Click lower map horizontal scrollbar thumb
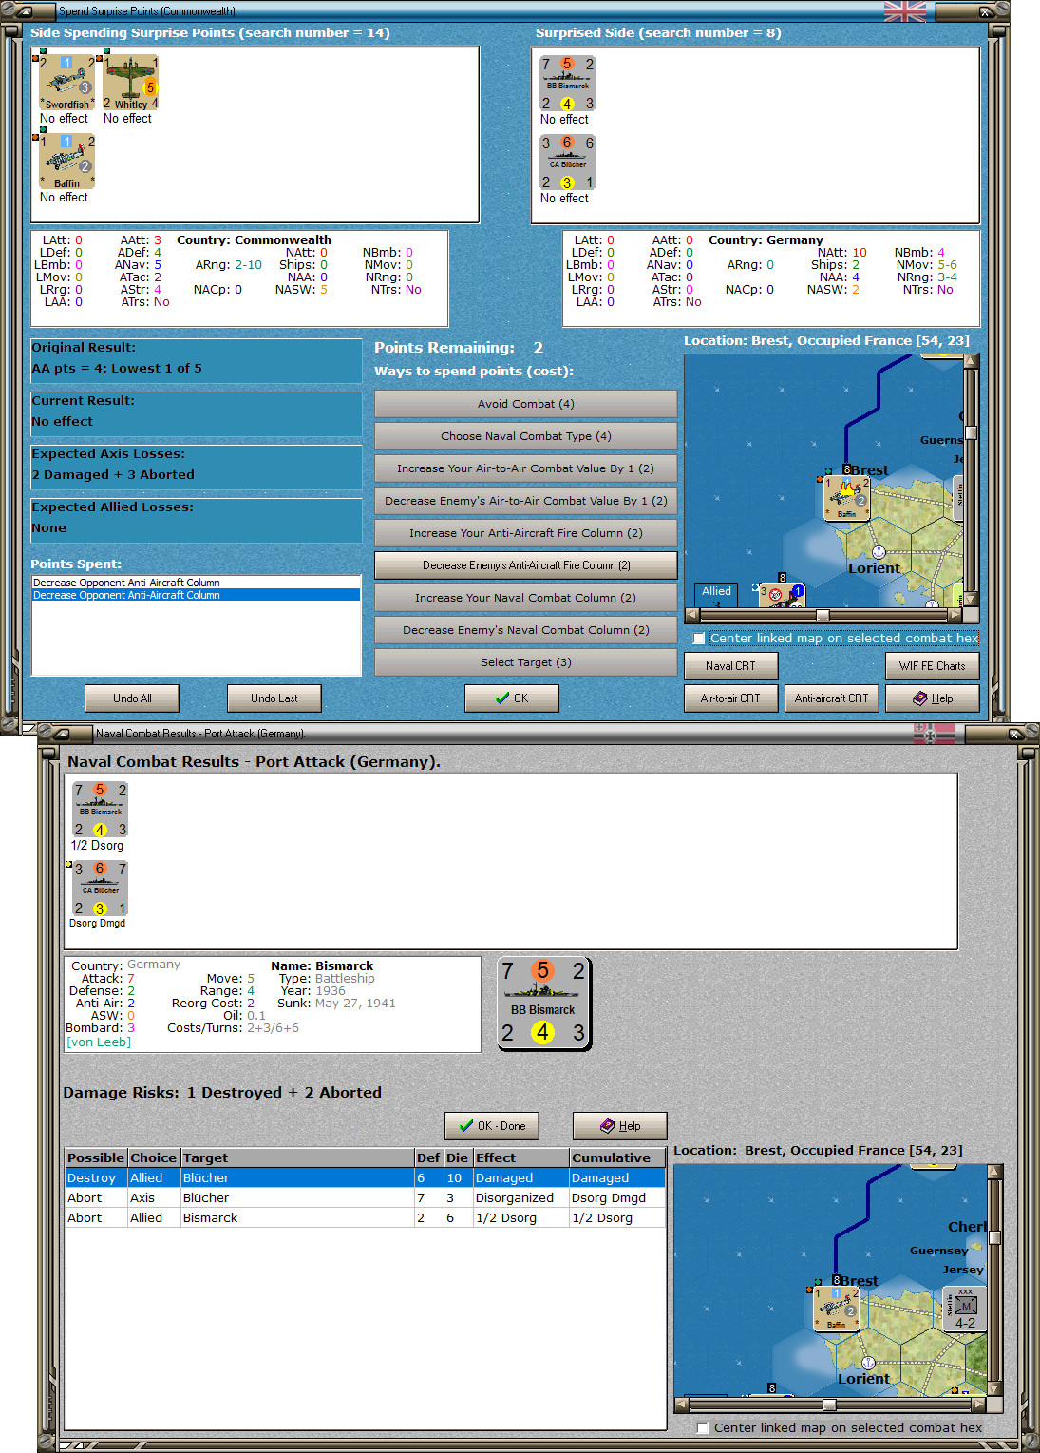Image resolution: width=1040 pixels, height=1453 pixels. [x=829, y=1405]
